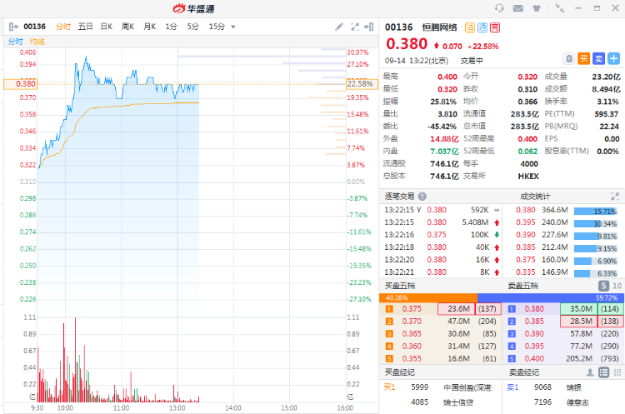This screenshot has width=625, height=414.
Task: Click the 买盘经纪 header
Action: tap(400, 372)
